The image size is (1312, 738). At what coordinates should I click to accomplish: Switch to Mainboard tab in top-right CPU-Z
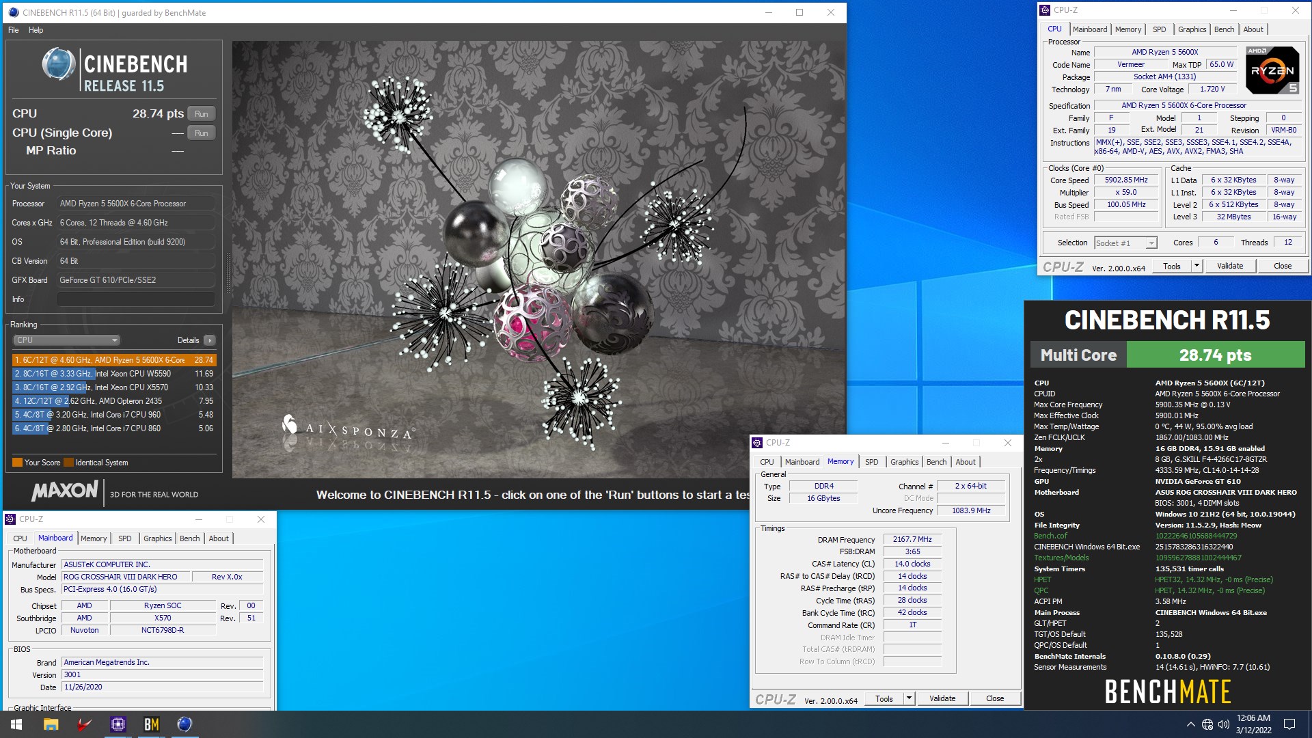point(1090,29)
